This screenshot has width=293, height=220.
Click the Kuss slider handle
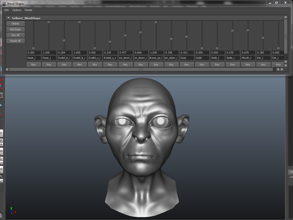tap(187, 37)
